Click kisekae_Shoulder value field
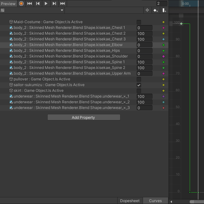 (x=144, y=57)
